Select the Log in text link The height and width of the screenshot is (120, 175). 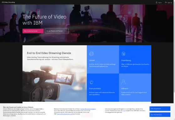point(160,3)
